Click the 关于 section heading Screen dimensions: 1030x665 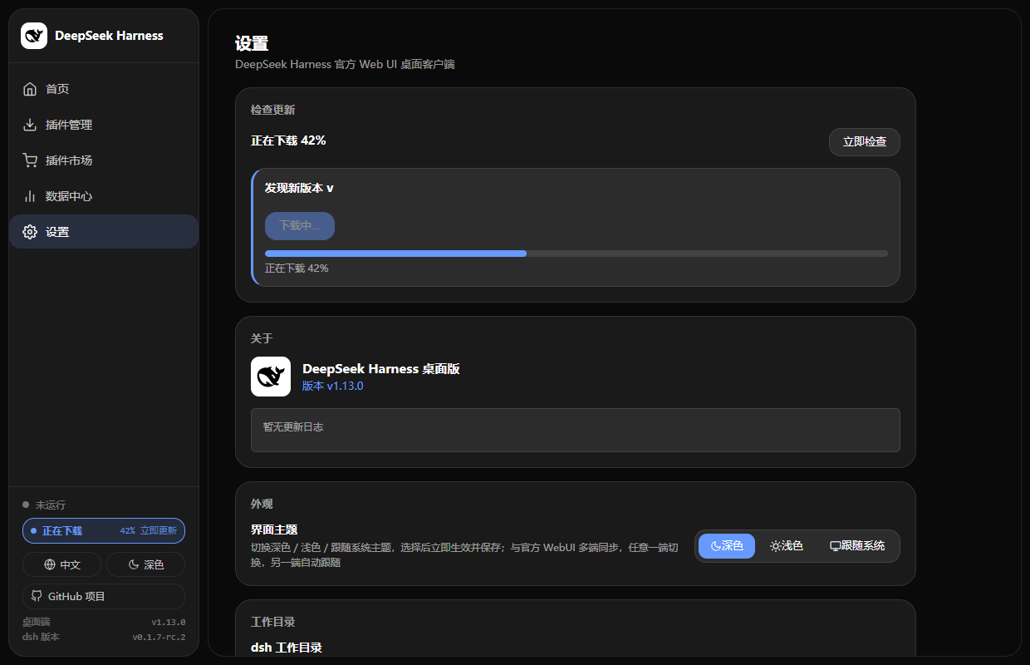tap(262, 338)
